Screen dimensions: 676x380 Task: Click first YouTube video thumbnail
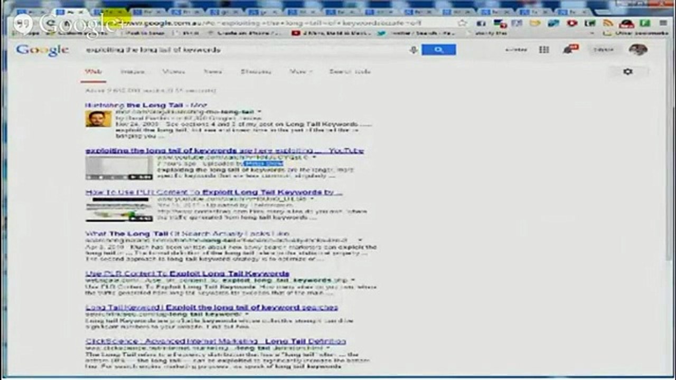119,168
